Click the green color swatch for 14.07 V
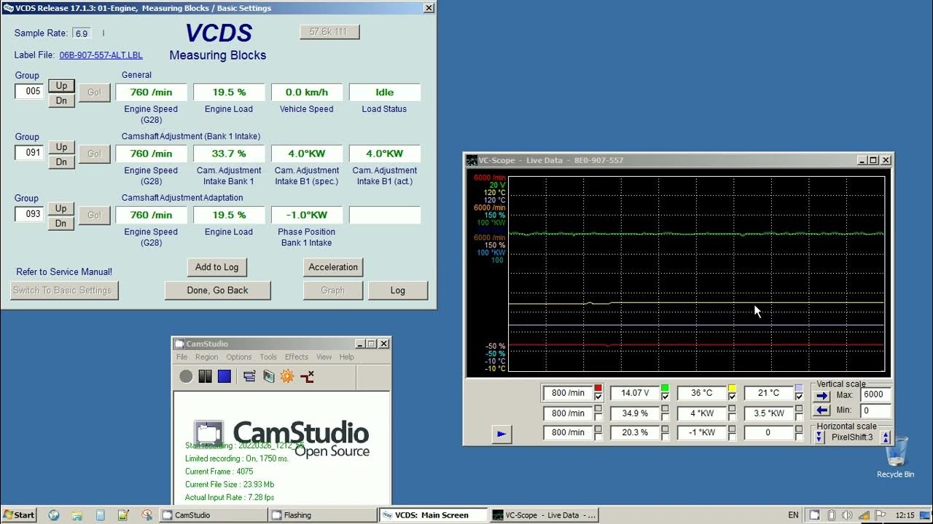This screenshot has width=933, height=524. (665, 388)
